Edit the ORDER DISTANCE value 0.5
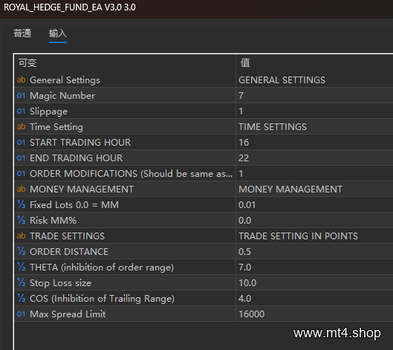The image size is (393, 350). (x=314, y=251)
